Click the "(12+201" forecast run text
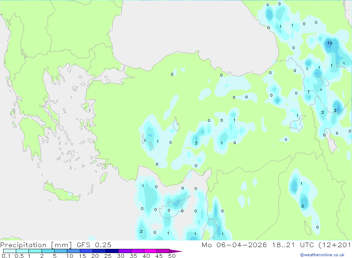 (335, 245)
